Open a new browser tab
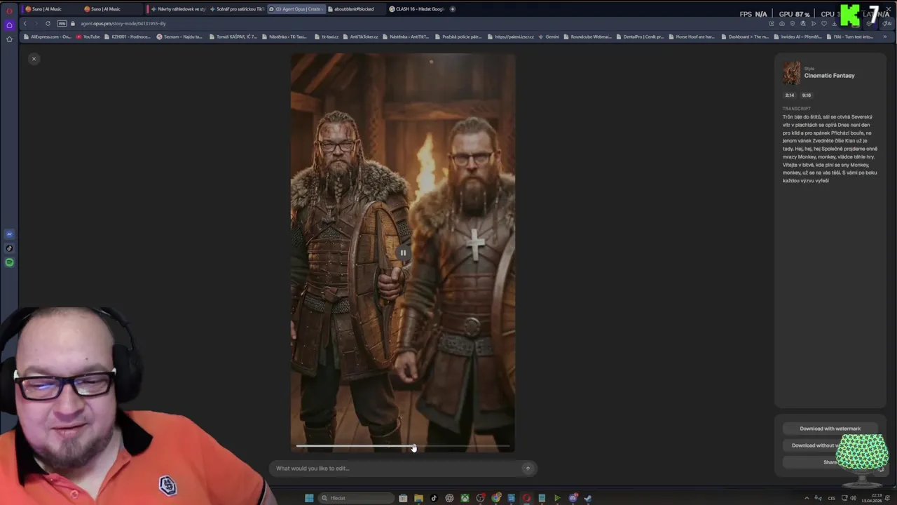 pos(453,9)
